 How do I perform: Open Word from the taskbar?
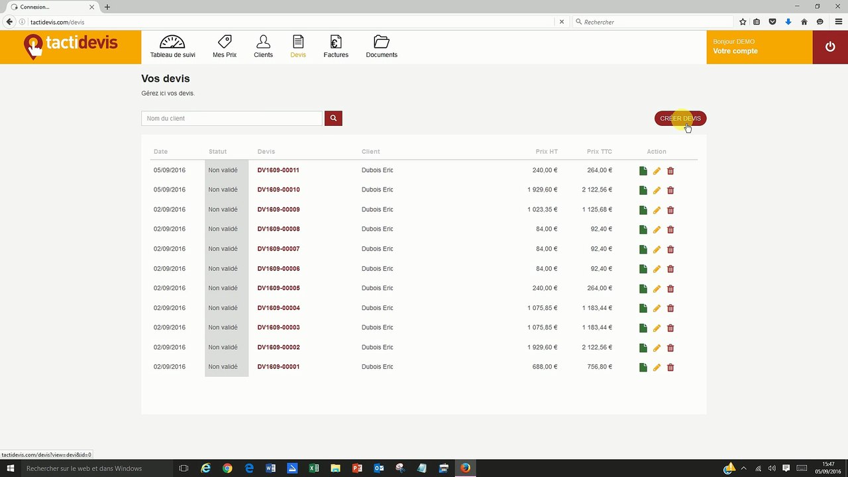[270, 468]
